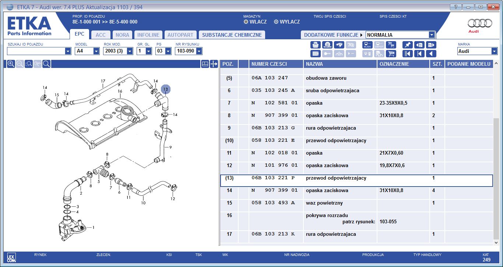Click the previous page document icon
The image size is (503, 267).
419,45
